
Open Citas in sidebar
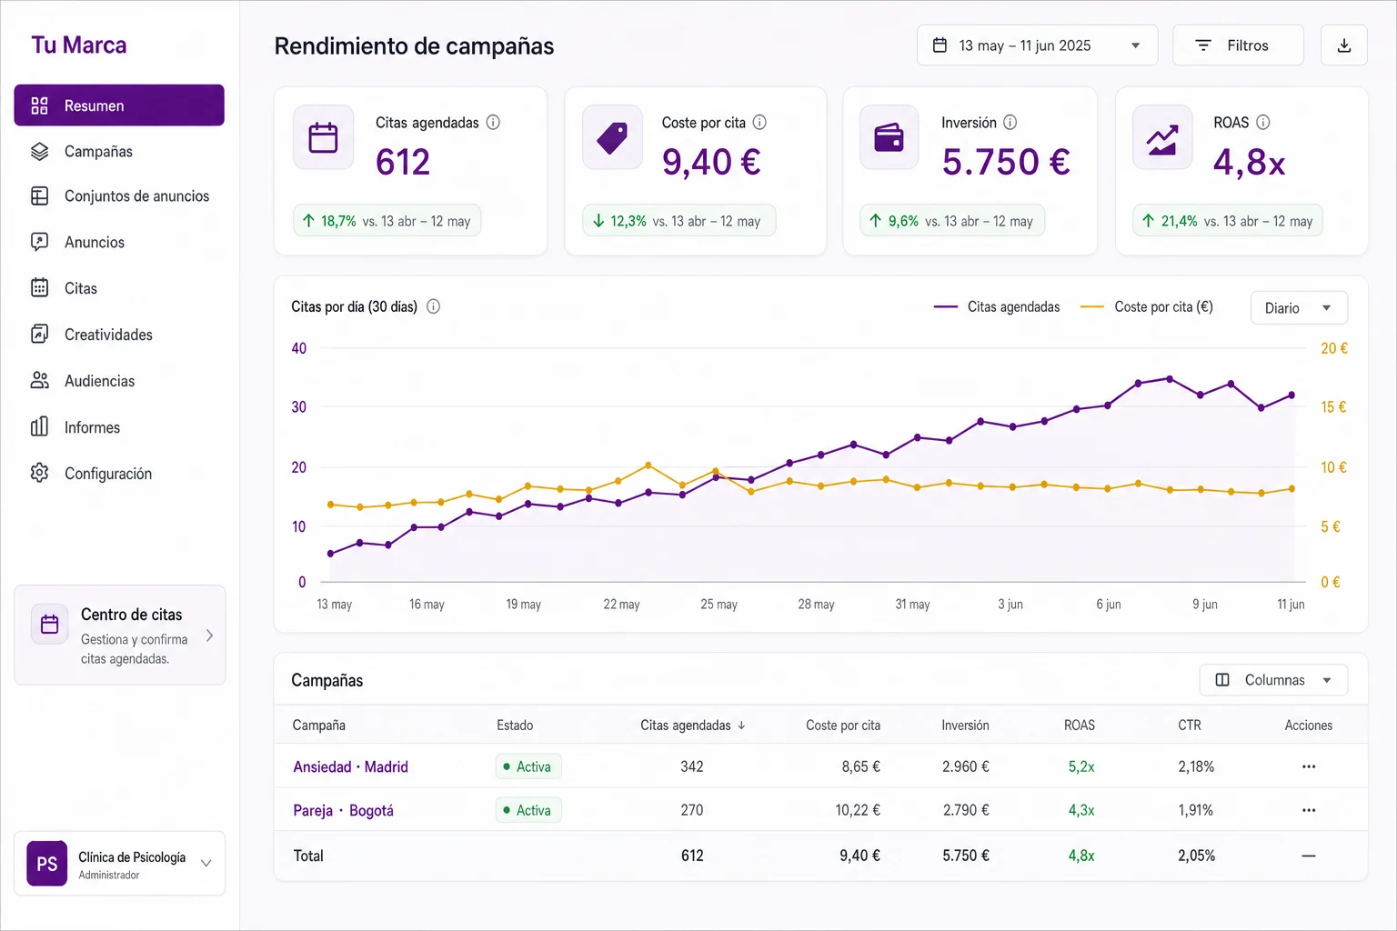(119, 288)
